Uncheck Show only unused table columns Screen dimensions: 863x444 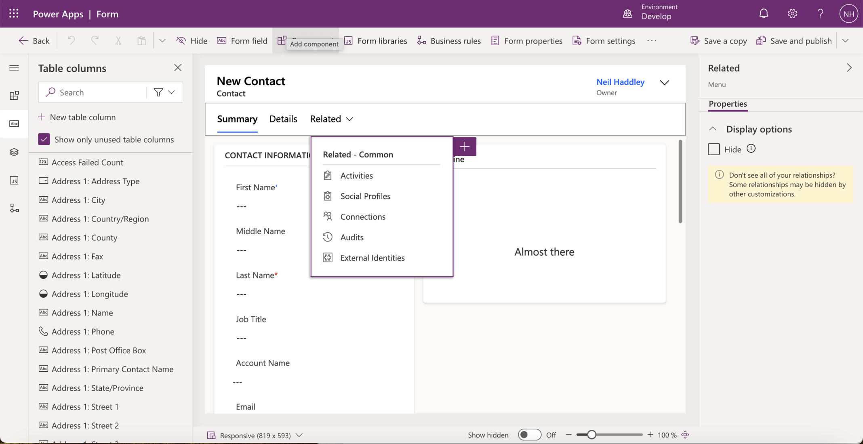tap(44, 139)
